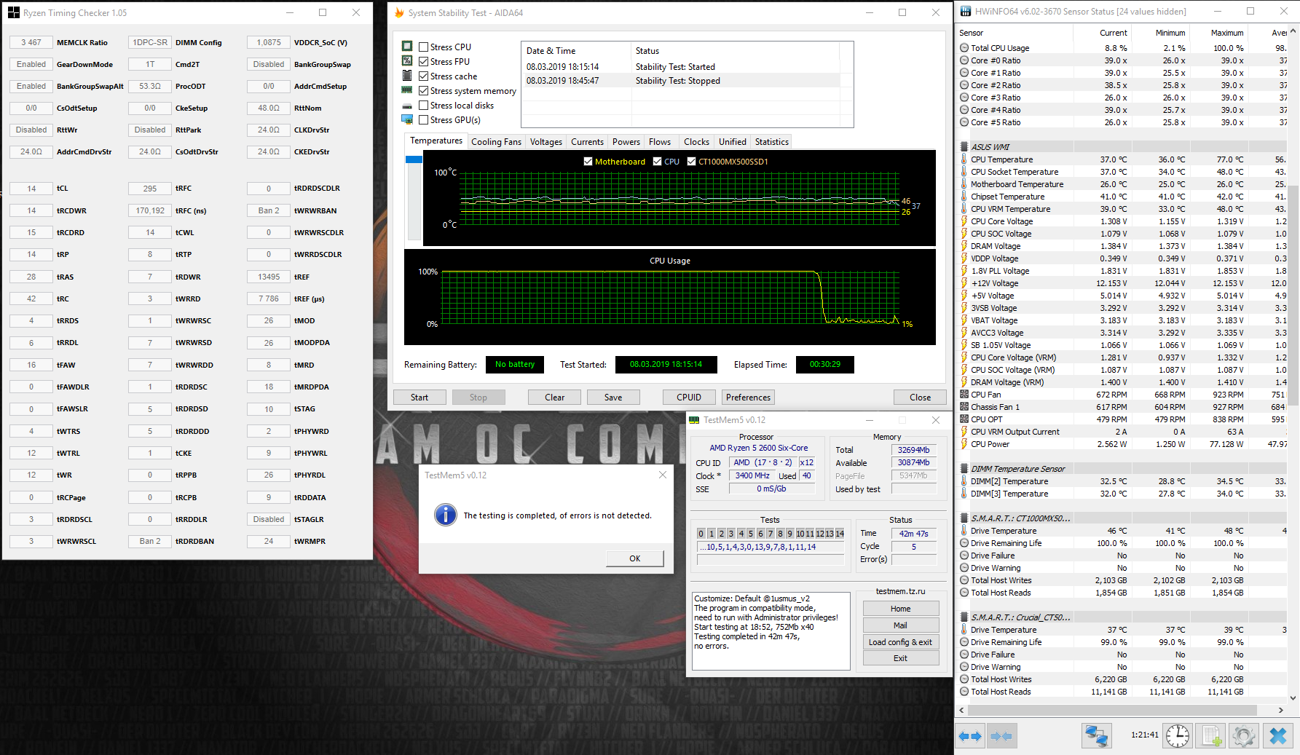
Task: Select the Motherboard Temperature sensor row
Action: 1122,184
